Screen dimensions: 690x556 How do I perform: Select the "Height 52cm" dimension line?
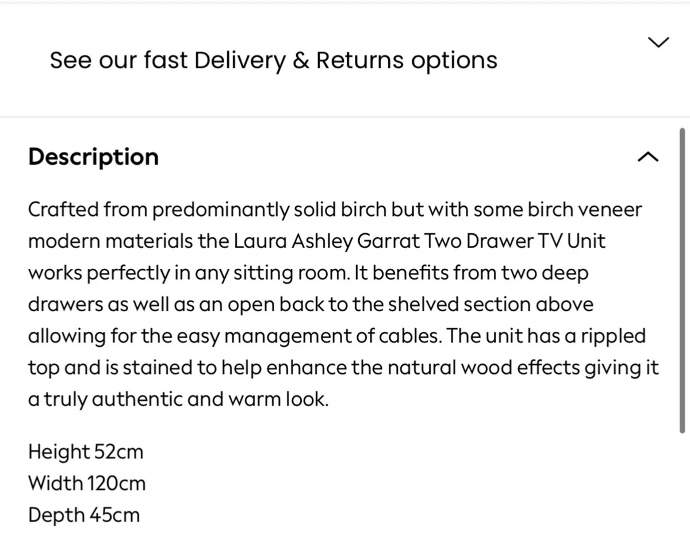pyautogui.click(x=86, y=452)
